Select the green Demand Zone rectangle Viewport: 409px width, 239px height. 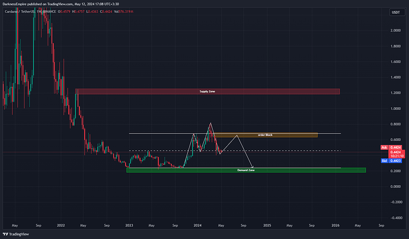click(x=246, y=170)
